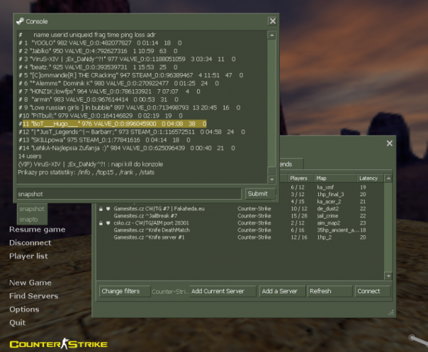Click Resume game in main menu

point(37,229)
